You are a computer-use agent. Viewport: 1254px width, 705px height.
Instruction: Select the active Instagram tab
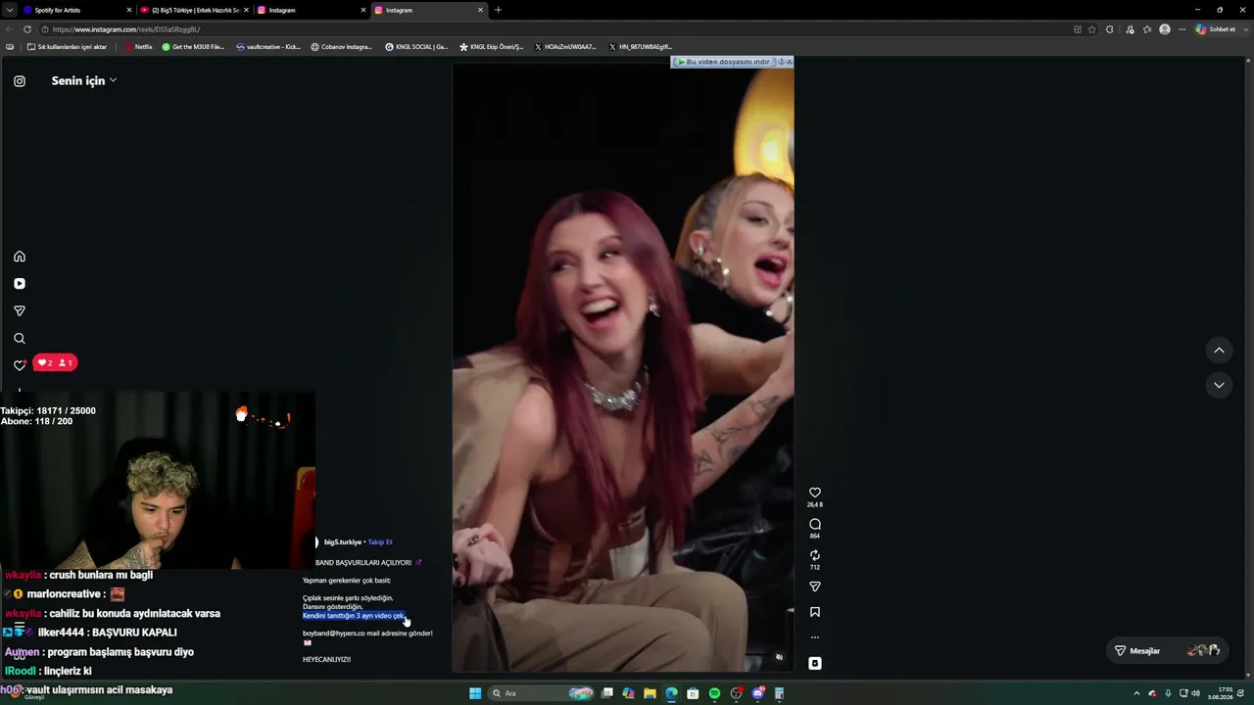(x=429, y=10)
